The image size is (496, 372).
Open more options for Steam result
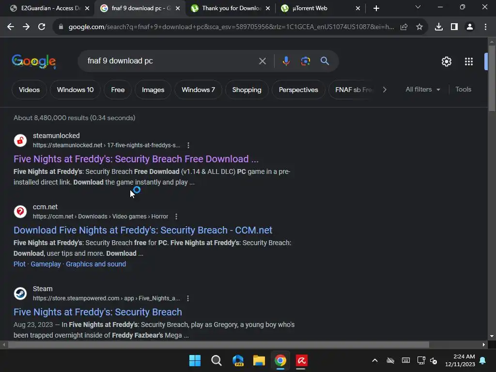point(188,298)
